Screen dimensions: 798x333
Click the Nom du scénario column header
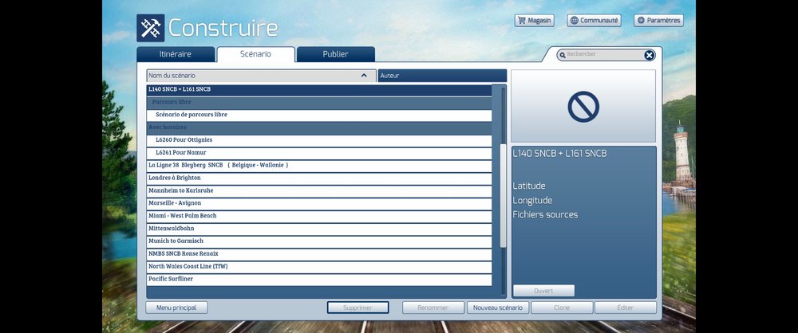[261, 75]
